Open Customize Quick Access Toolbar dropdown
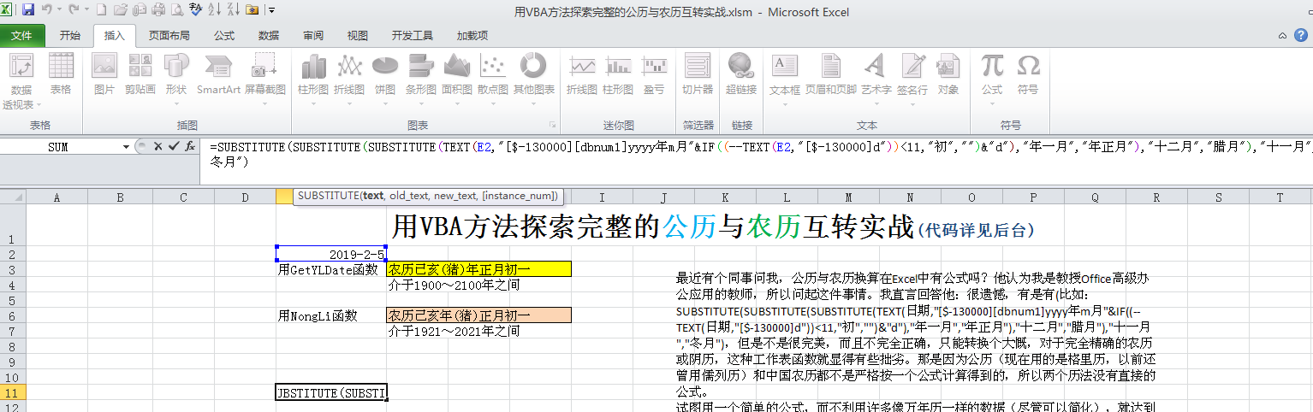Viewport: 1313px width, 412px height. point(271,10)
